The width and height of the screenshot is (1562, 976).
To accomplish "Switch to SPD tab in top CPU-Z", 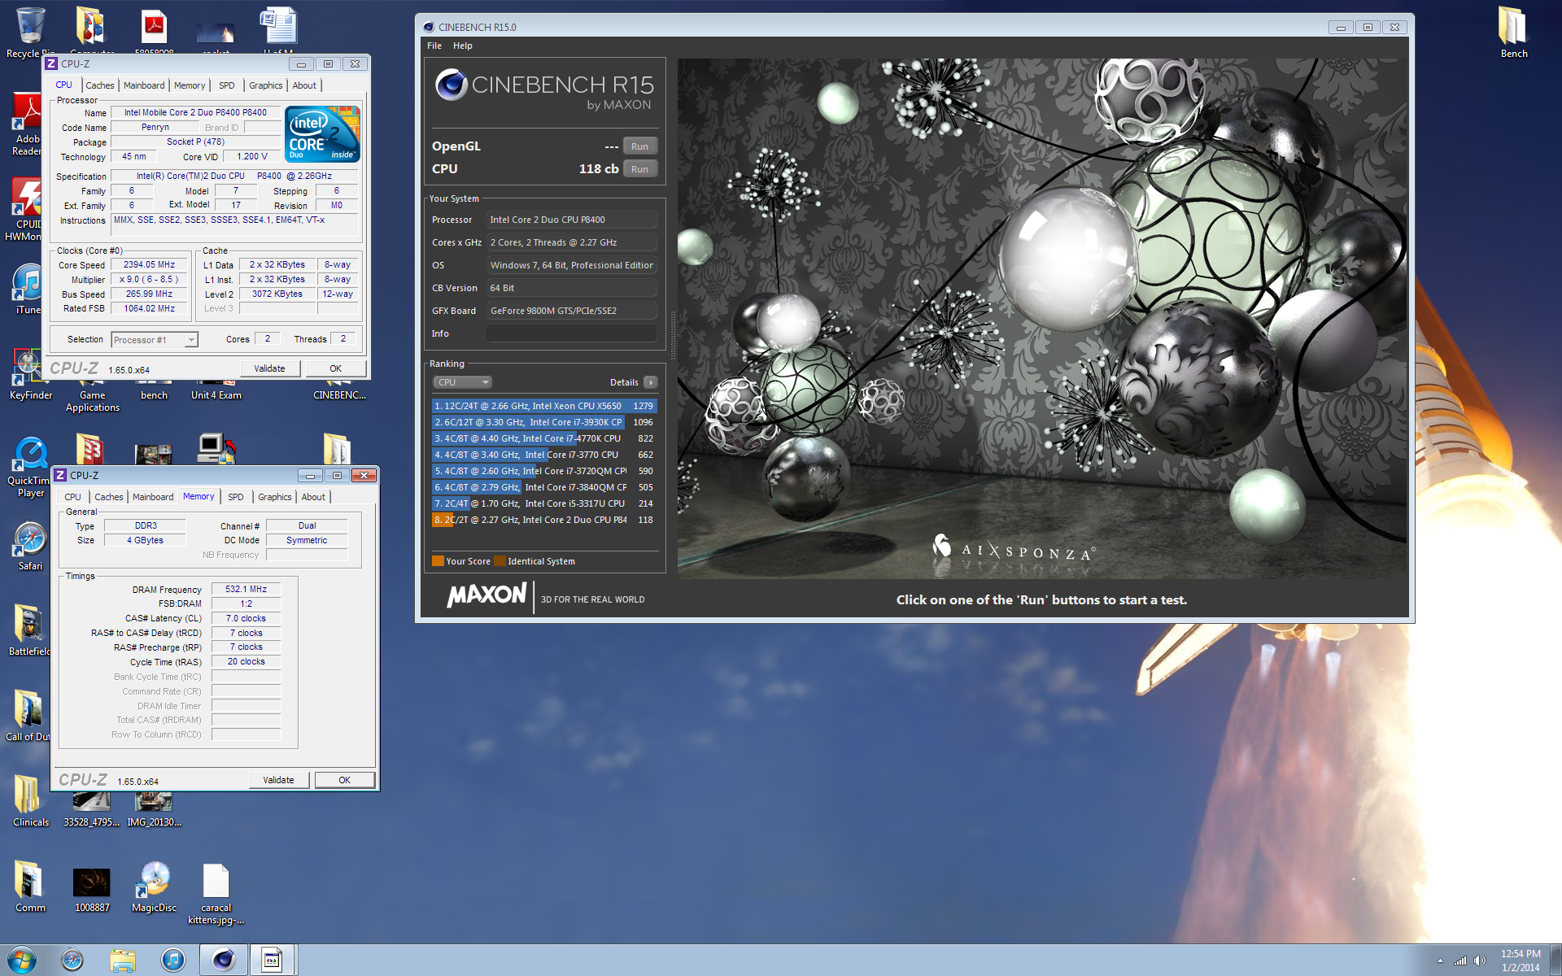I will tap(227, 85).
